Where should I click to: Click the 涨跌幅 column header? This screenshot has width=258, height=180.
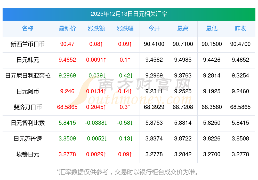coord(125,28)
